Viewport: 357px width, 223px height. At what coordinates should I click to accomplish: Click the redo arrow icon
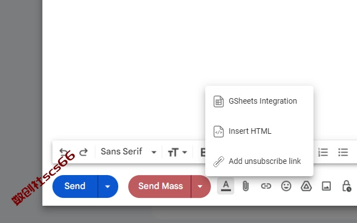84,152
